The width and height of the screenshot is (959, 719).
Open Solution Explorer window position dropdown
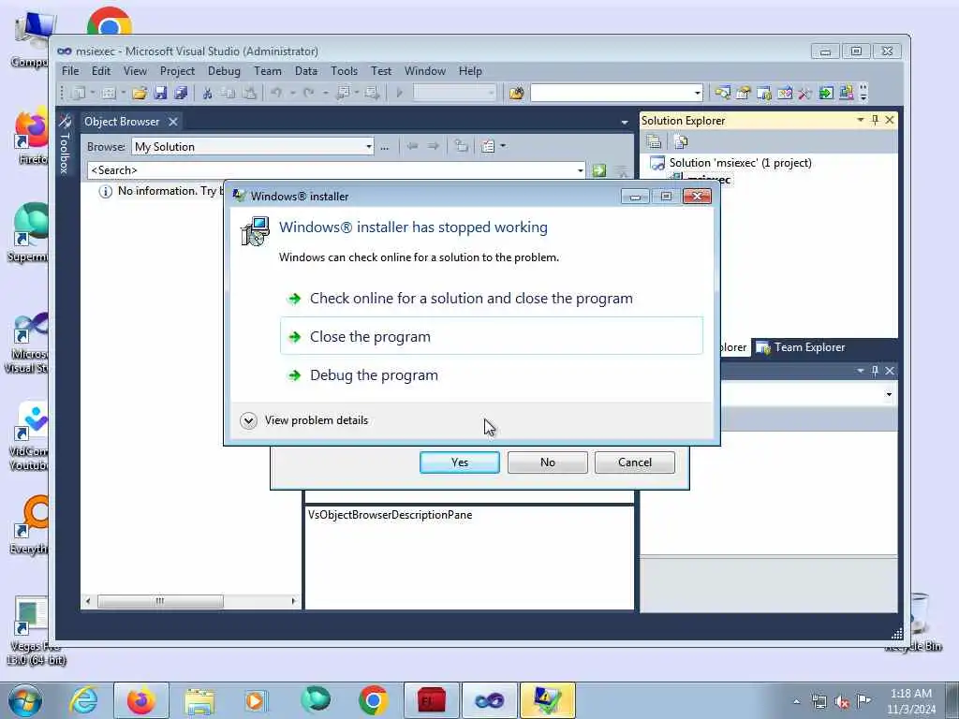point(860,120)
